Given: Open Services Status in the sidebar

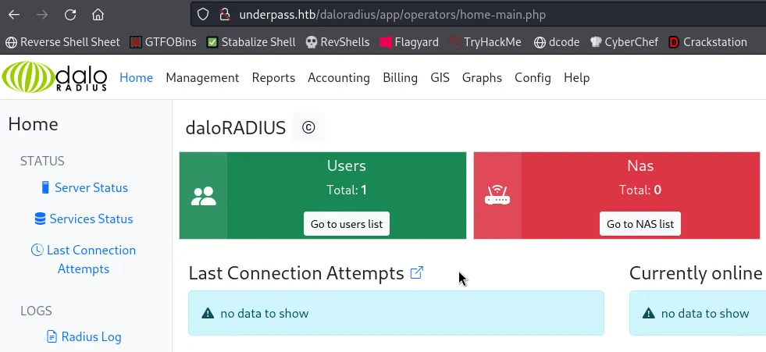Looking at the screenshot, I should [x=91, y=219].
